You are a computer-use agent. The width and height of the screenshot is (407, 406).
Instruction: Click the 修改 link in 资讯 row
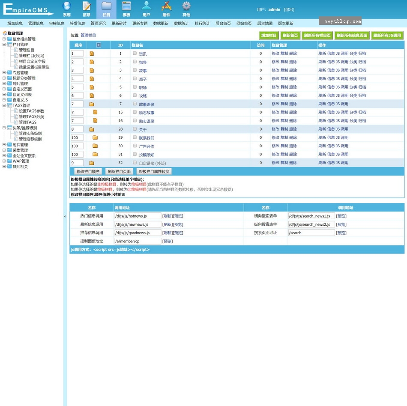(x=275, y=54)
